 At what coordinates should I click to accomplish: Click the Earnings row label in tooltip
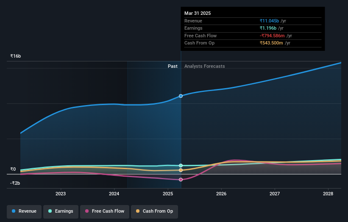[x=193, y=28]
